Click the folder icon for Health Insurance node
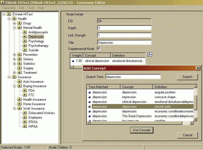 20,100
